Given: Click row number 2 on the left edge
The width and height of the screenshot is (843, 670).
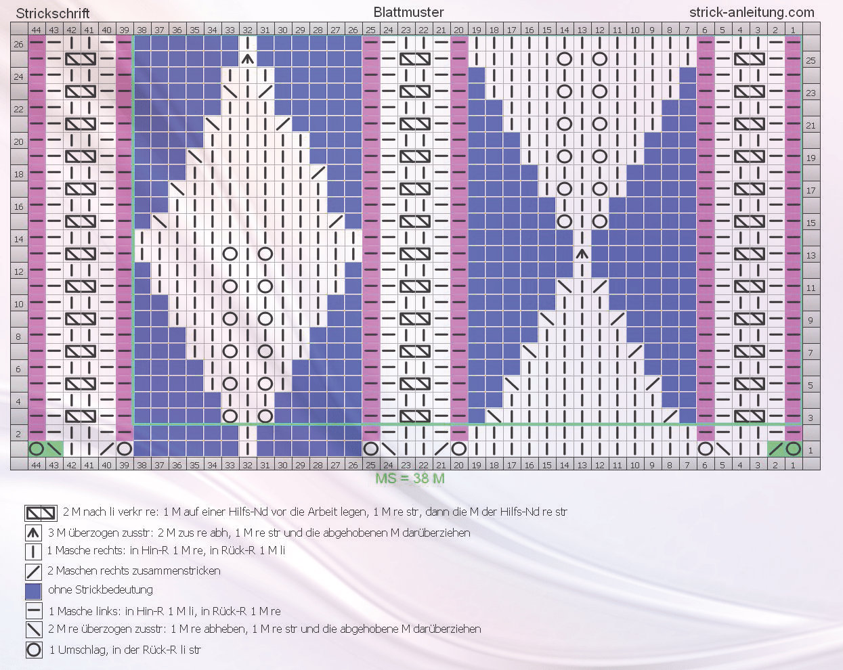Looking at the screenshot, I should [x=18, y=434].
